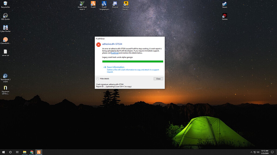This screenshot has height=155, width=277.
Task: Select the Garena desktop icon
Action: pyautogui.click(x=225, y=16)
